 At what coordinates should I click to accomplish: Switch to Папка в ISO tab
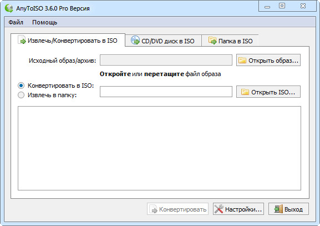pos(230,41)
